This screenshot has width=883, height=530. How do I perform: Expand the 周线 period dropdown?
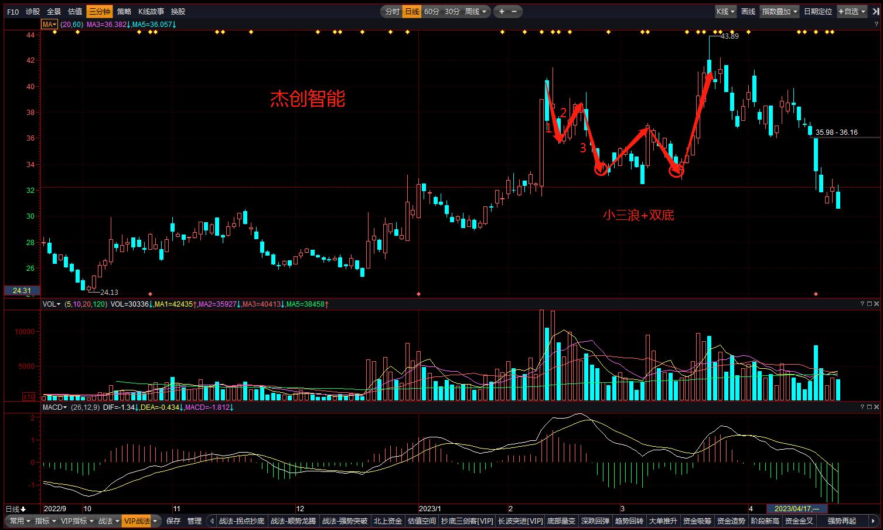[x=475, y=12]
